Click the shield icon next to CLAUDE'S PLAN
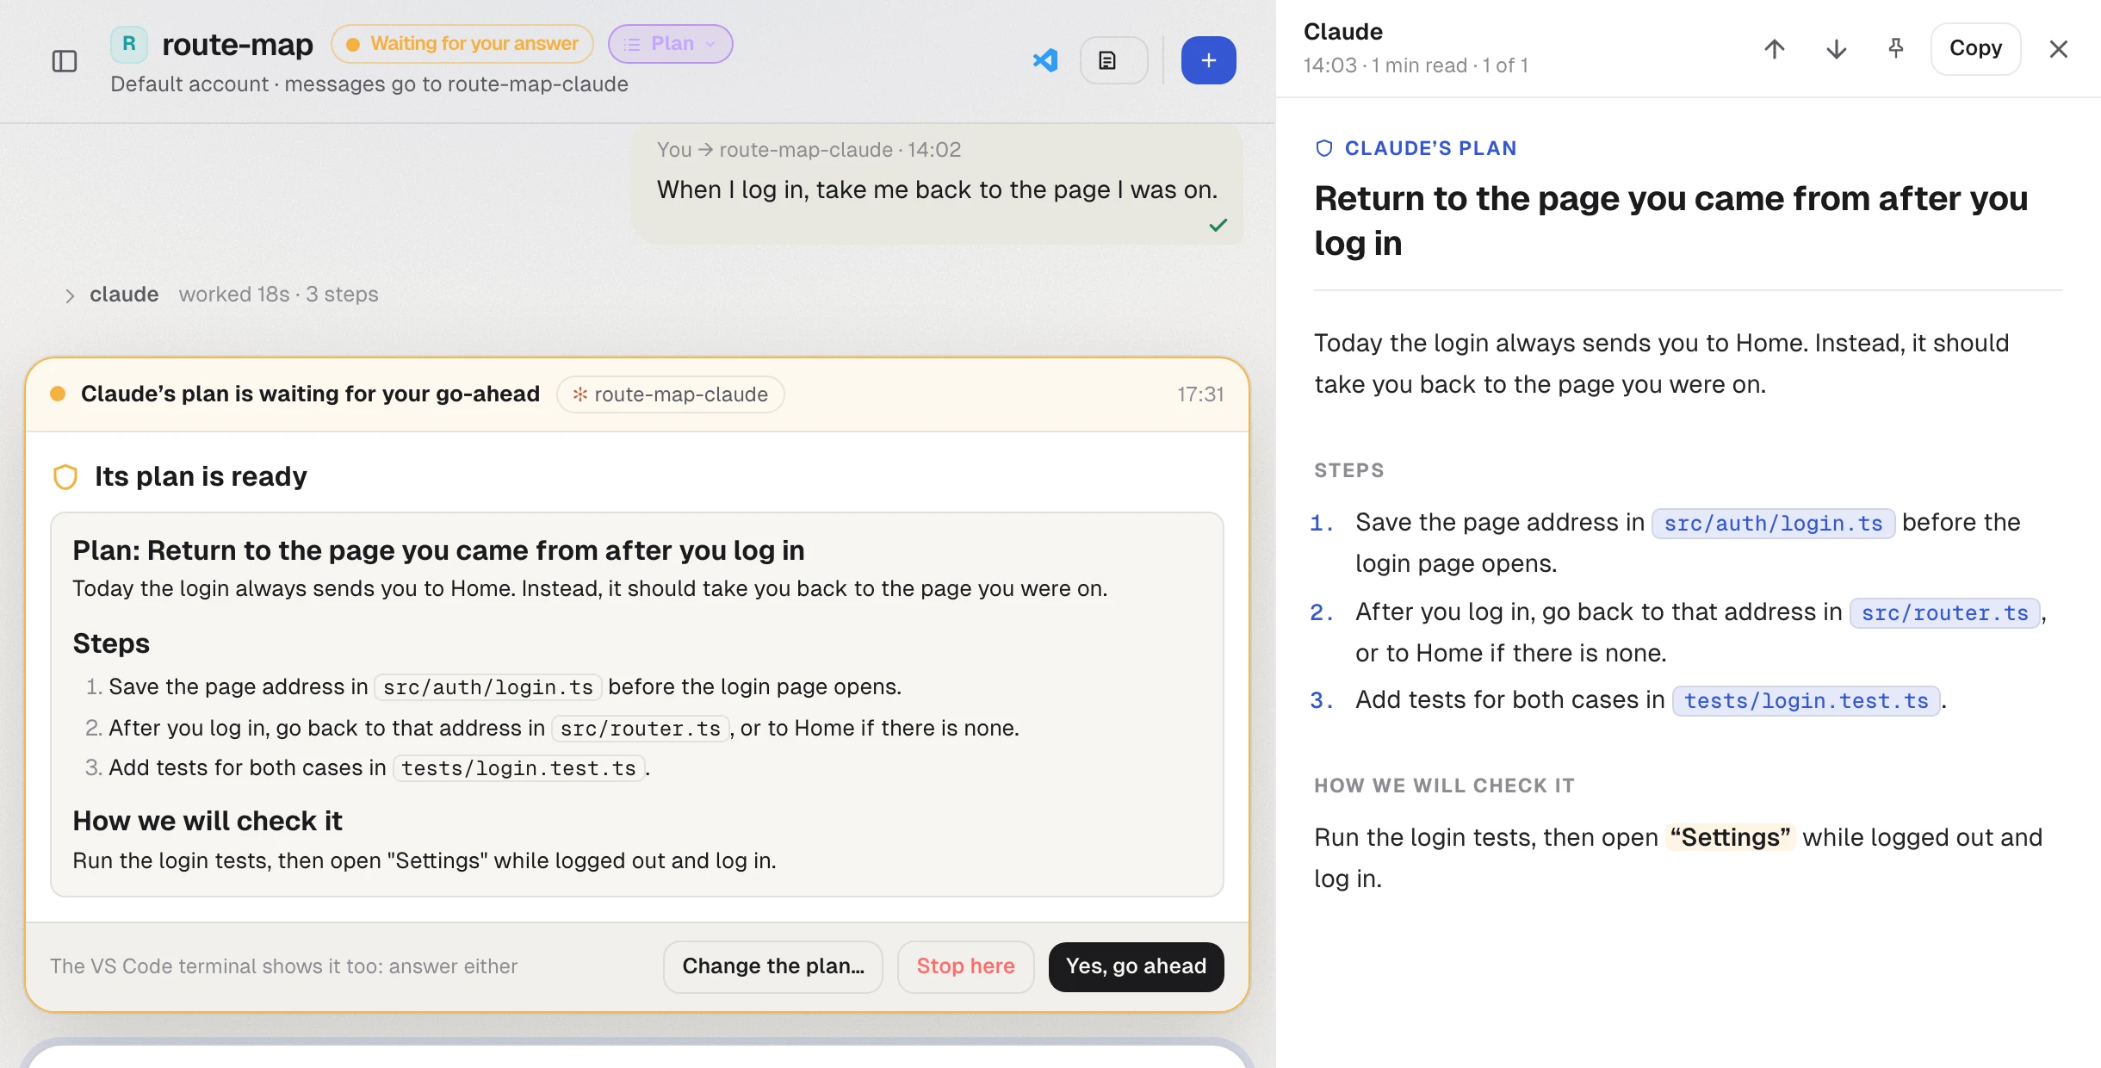Screen dimensions: 2101x1068 1324,148
